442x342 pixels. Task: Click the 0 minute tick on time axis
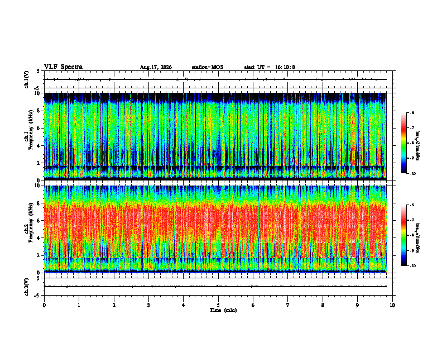pos(44,305)
